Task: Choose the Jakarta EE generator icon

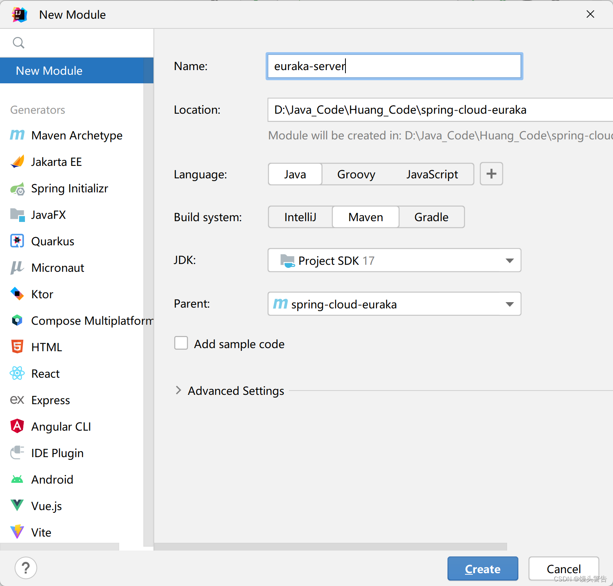Action: [17, 162]
